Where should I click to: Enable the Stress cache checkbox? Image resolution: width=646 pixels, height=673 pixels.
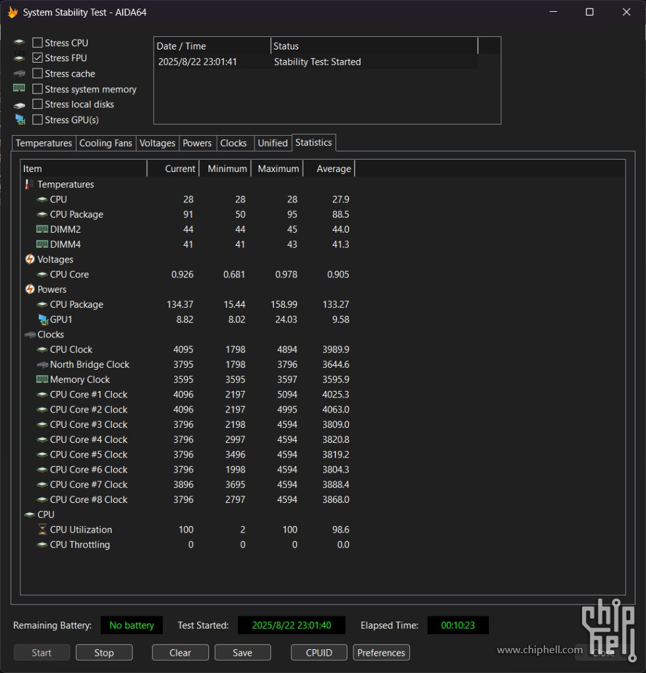(38, 73)
